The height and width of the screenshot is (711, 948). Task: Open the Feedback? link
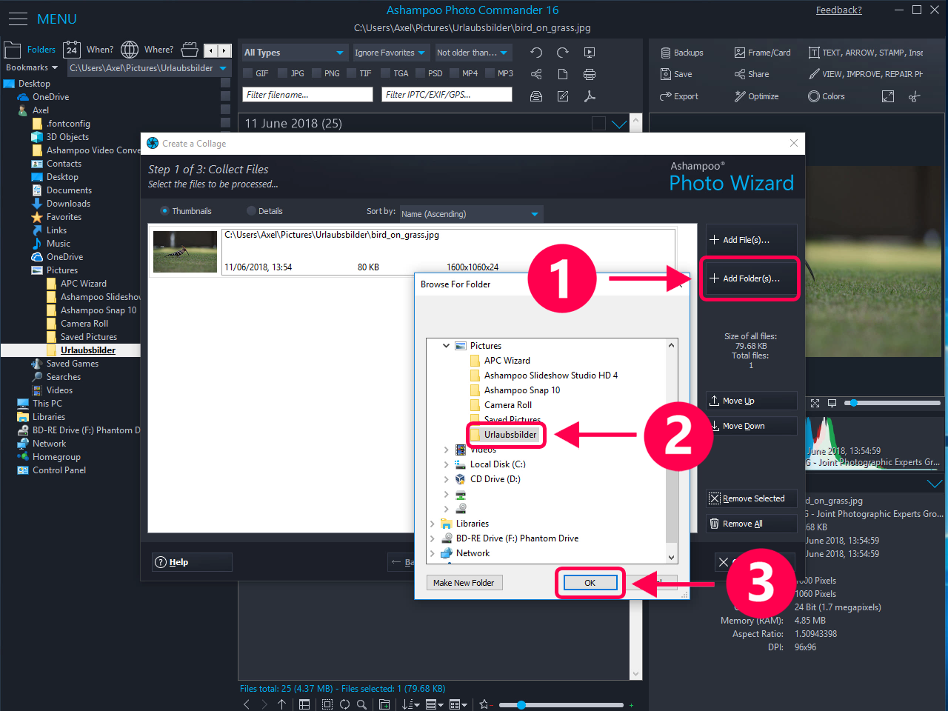tap(838, 10)
